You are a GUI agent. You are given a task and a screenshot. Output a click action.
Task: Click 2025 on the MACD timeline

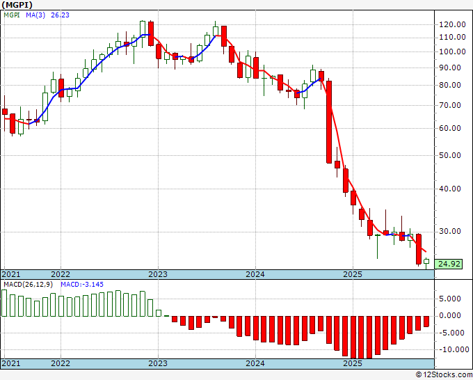click(353, 363)
